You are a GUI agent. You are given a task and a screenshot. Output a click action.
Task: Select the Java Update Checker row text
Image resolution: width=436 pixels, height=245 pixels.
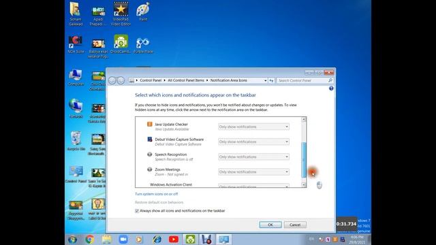[x=171, y=125]
